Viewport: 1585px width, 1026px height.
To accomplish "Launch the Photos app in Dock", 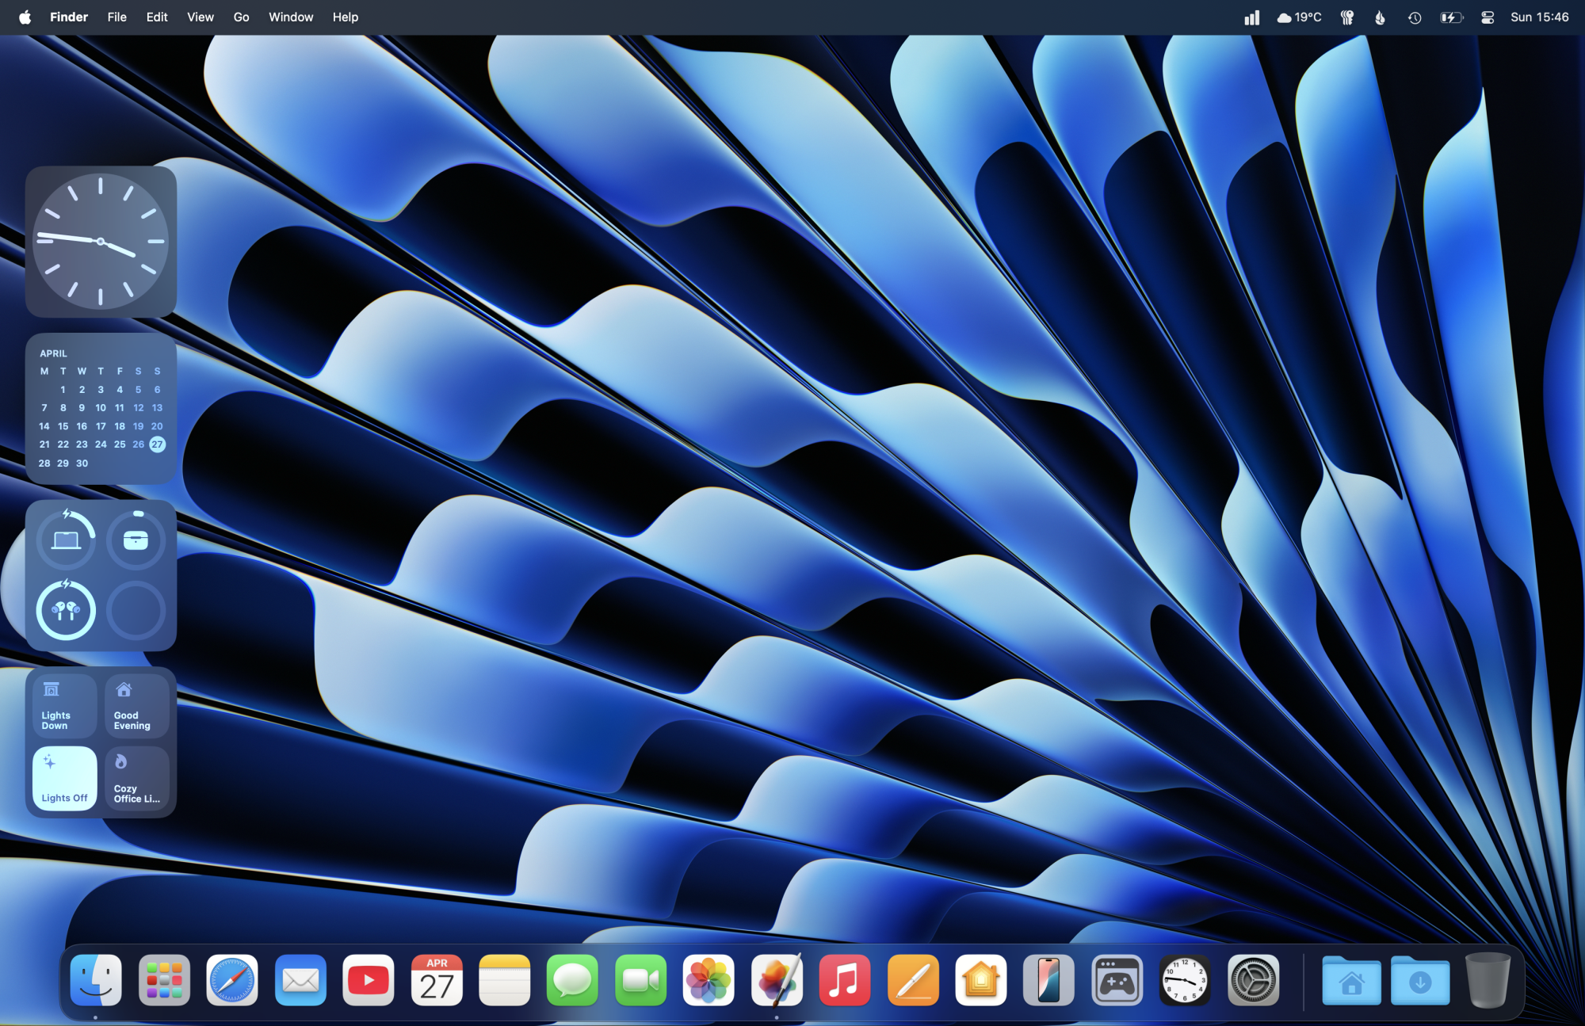I will (708, 981).
